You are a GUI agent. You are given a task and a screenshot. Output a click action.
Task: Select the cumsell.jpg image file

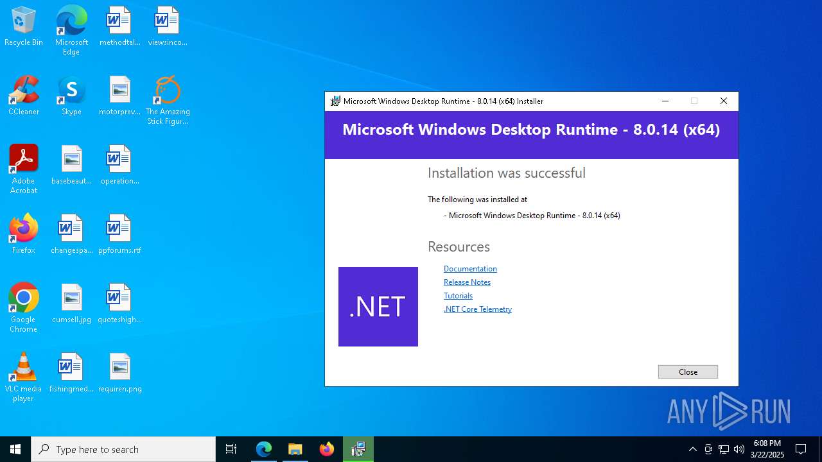click(x=71, y=304)
